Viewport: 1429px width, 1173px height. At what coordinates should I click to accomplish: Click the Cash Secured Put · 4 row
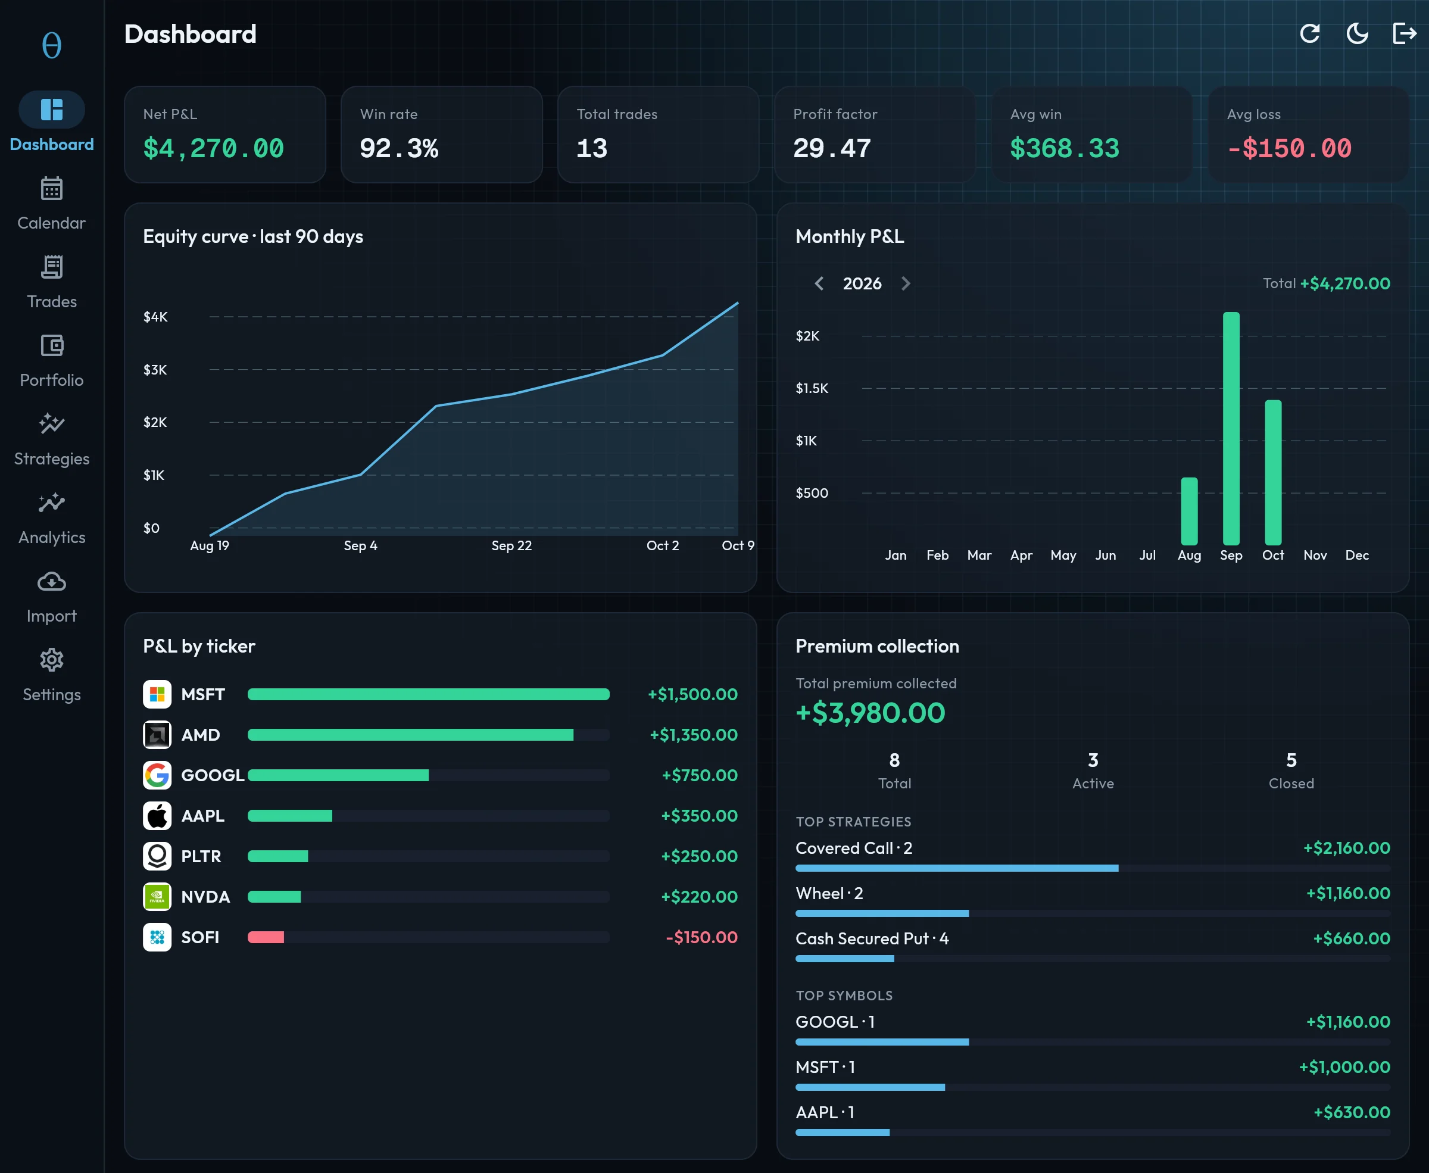coord(1093,947)
